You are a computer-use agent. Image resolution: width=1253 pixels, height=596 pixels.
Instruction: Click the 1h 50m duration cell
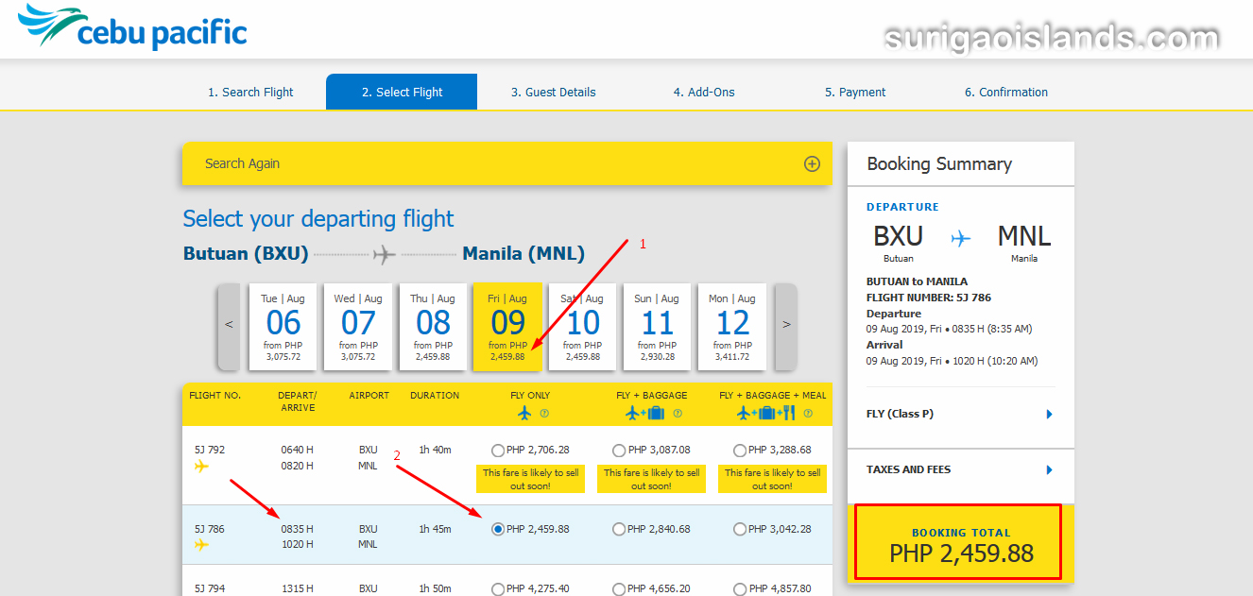pos(435,588)
